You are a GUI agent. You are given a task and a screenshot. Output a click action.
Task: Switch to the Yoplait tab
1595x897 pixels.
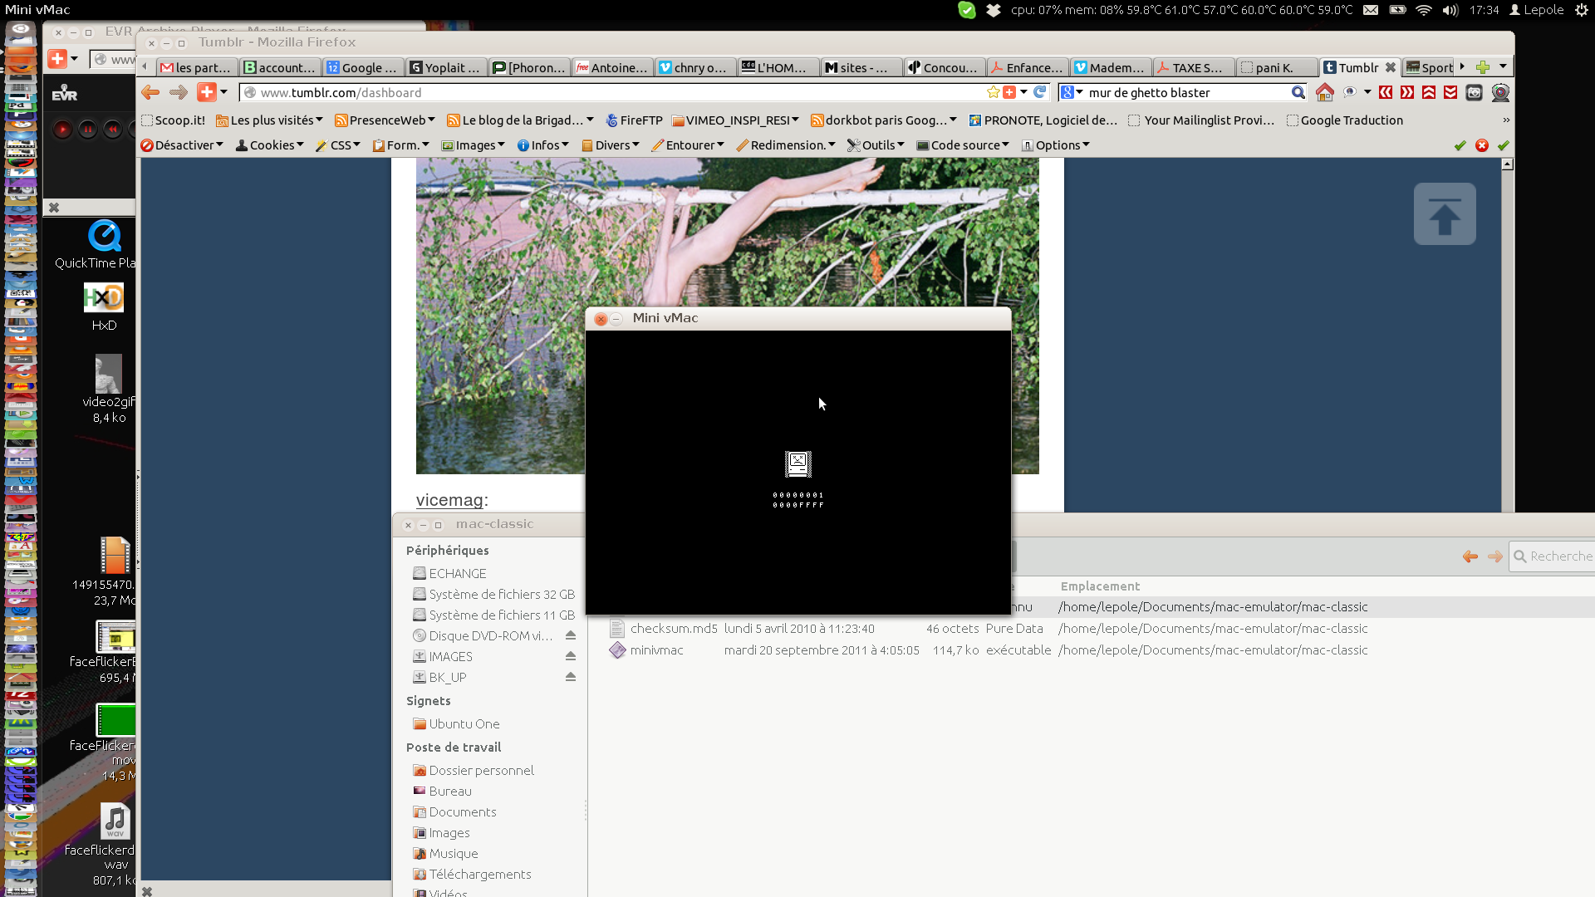click(x=446, y=67)
